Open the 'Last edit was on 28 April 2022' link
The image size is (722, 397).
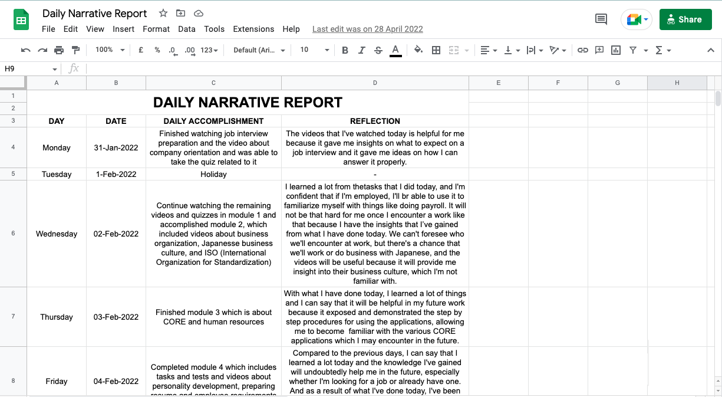click(367, 29)
